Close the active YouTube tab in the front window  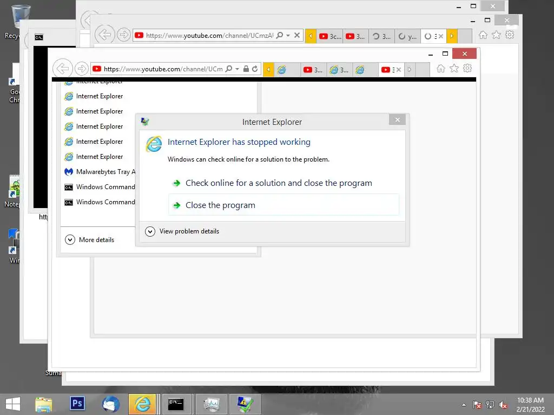pyautogui.click(x=399, y=70)
